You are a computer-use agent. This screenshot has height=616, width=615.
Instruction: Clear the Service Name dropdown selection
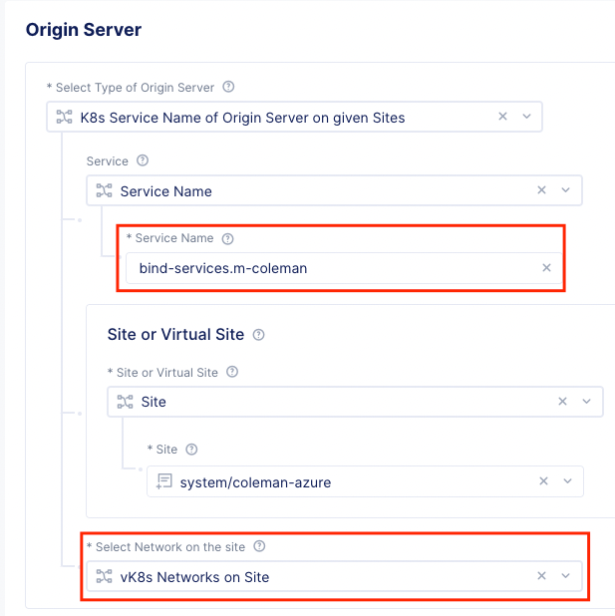point(542,190)
